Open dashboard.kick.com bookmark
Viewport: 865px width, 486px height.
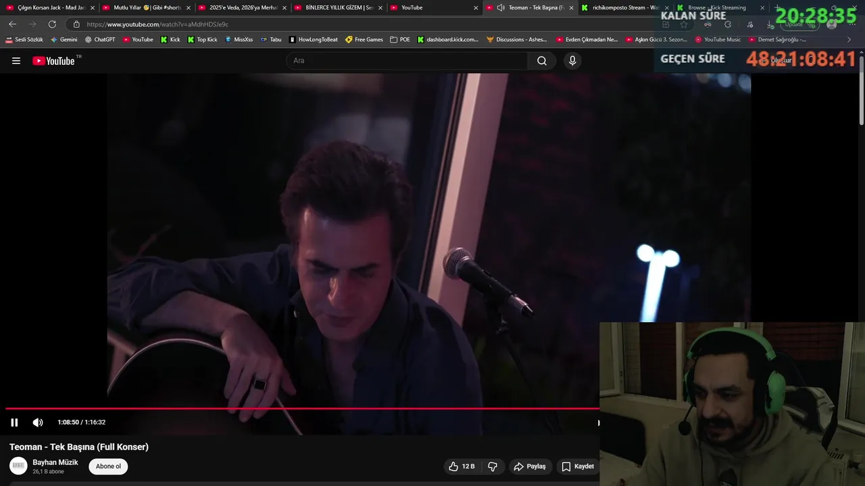point(448,40)
